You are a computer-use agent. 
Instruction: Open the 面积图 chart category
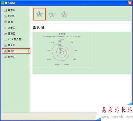pos(11,34)
